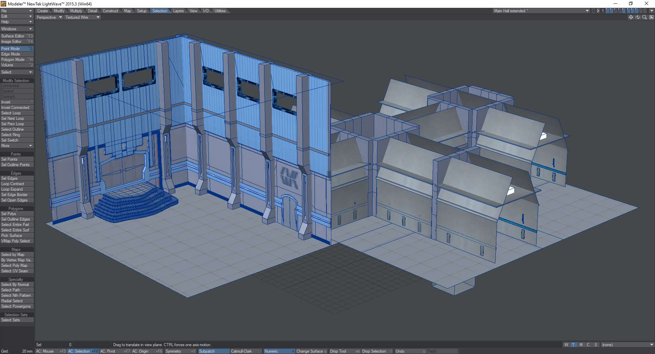
Task: Restore down the Modeler window
Action: click(631, 4)
